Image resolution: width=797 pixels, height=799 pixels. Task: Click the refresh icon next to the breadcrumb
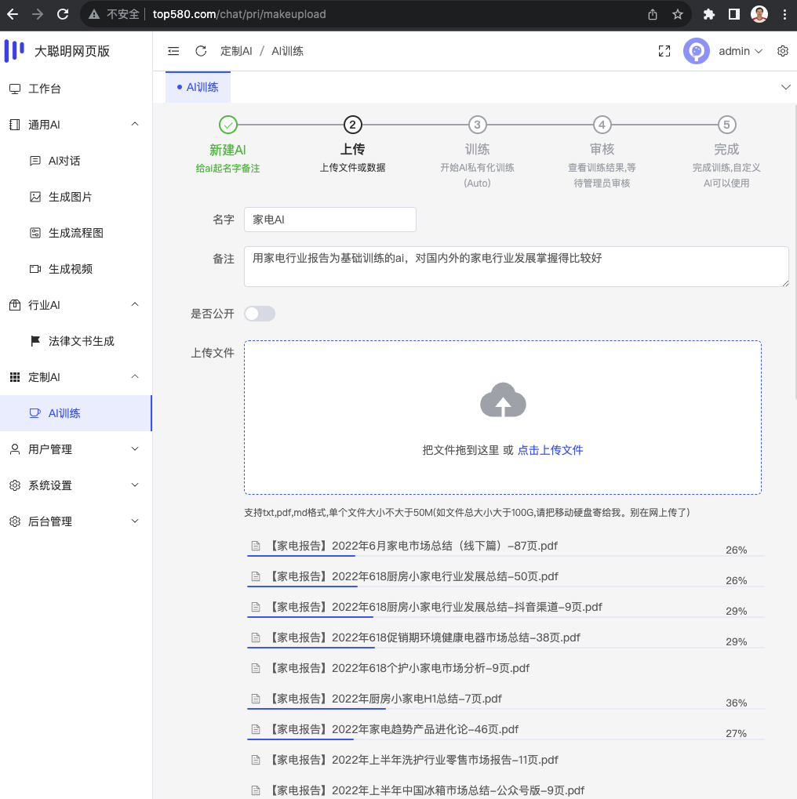click(x=201, y=51)
